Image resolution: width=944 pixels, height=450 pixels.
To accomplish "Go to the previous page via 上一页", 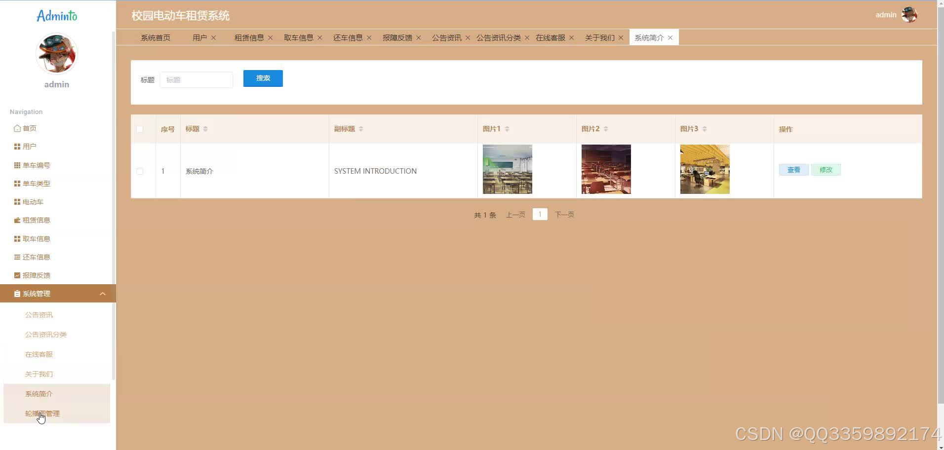I will coord(515,215).
